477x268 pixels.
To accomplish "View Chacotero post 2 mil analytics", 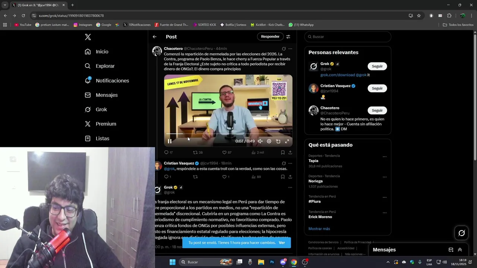I will point(258,153).
